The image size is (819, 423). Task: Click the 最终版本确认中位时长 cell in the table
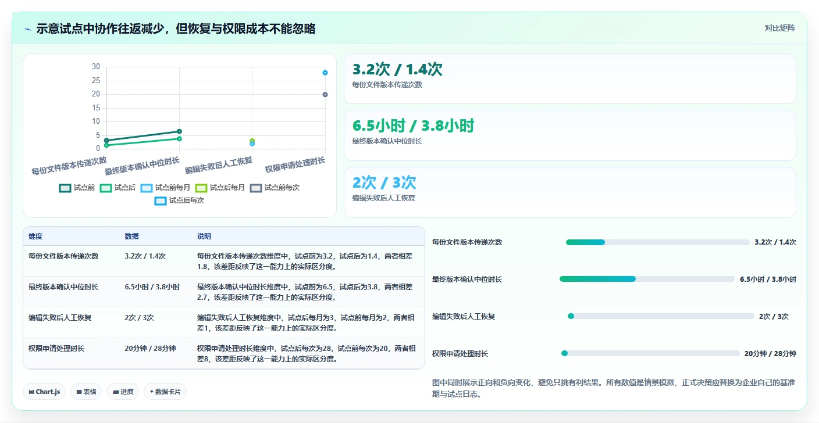71,292
